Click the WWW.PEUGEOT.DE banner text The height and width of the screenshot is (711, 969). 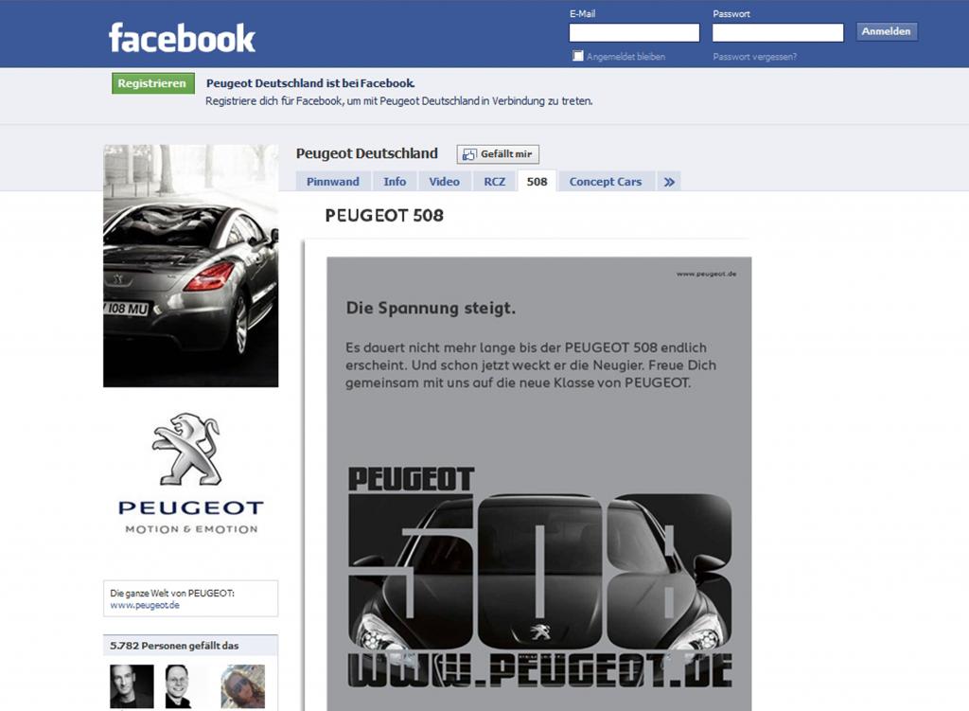540,670
